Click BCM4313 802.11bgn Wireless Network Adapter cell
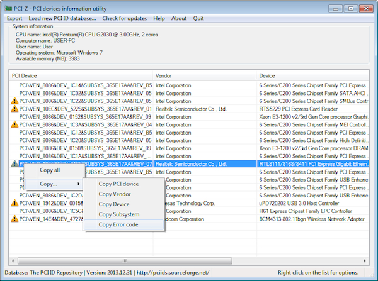 point(312,219)
